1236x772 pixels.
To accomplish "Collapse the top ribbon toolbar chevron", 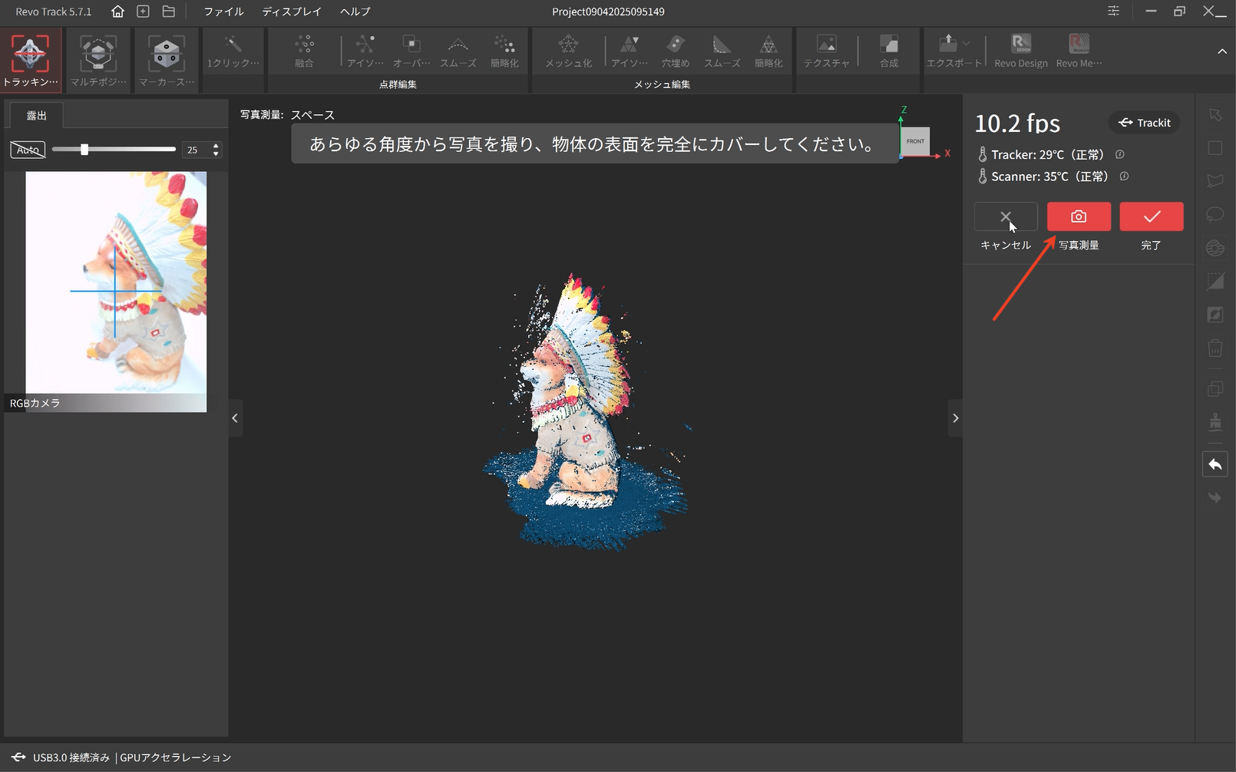I will coord(1221,51).
